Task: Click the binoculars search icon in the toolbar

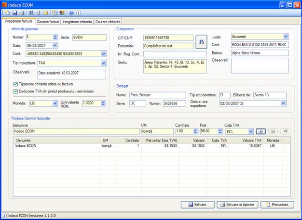Action: [x=31, y=13]
